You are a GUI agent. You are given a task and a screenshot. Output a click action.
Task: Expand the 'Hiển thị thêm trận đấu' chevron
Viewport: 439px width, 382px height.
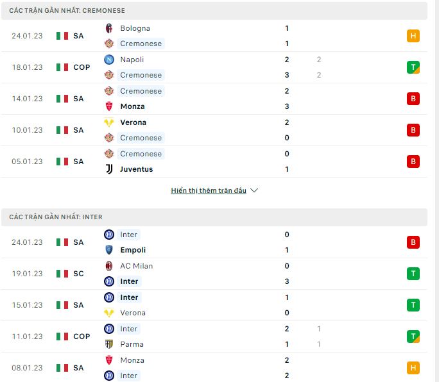(x=254, y=190)
